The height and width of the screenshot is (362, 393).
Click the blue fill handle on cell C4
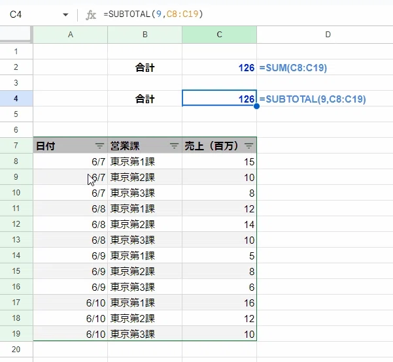[x=256, y=107]
